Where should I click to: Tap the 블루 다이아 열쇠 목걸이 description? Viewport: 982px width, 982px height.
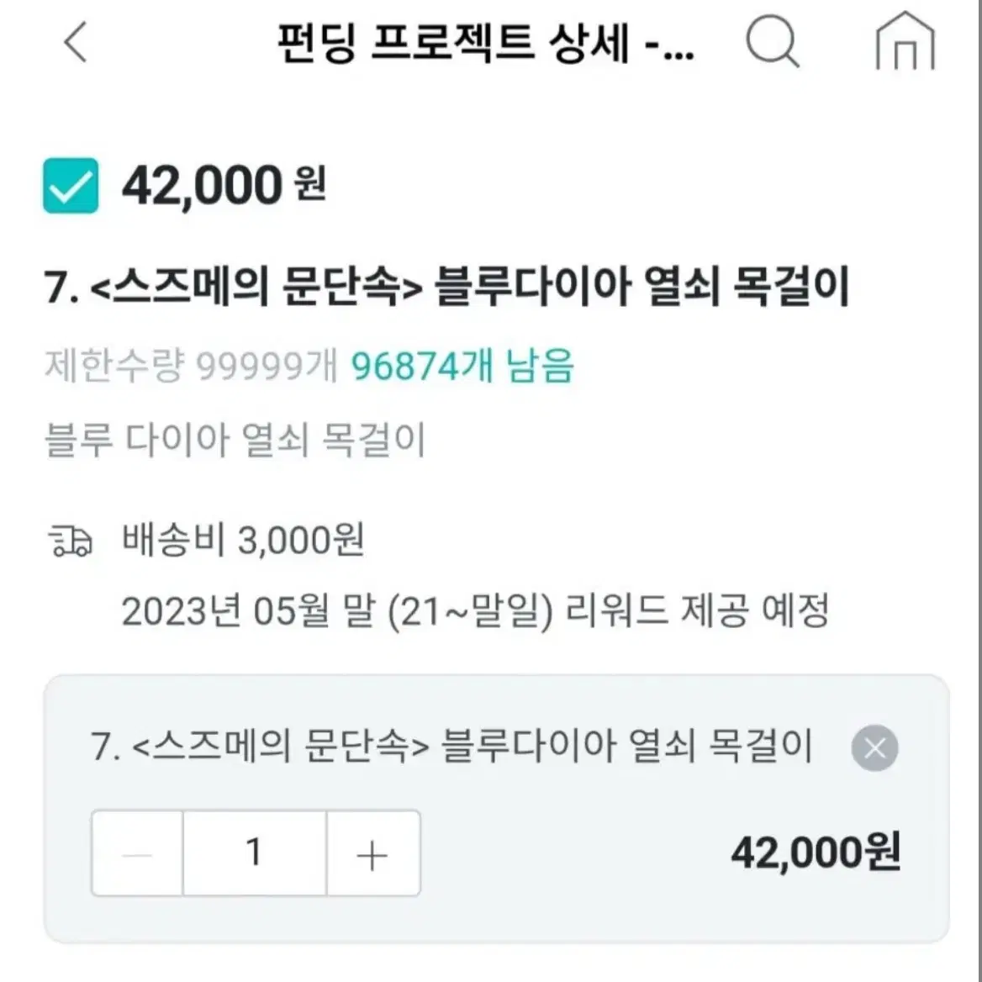(x=235, y=440)
